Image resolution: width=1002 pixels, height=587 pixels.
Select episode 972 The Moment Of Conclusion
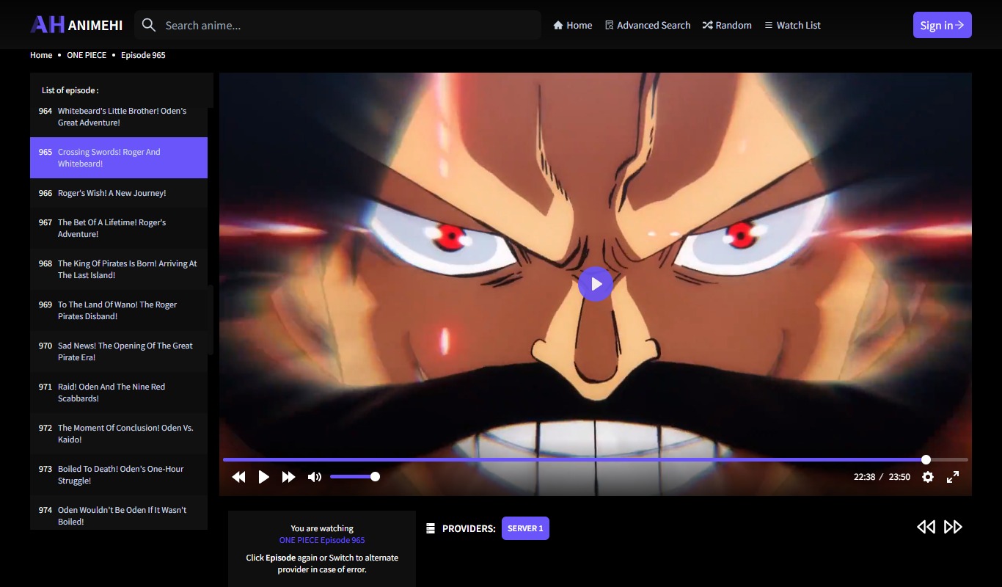click(x=119, y=434)
